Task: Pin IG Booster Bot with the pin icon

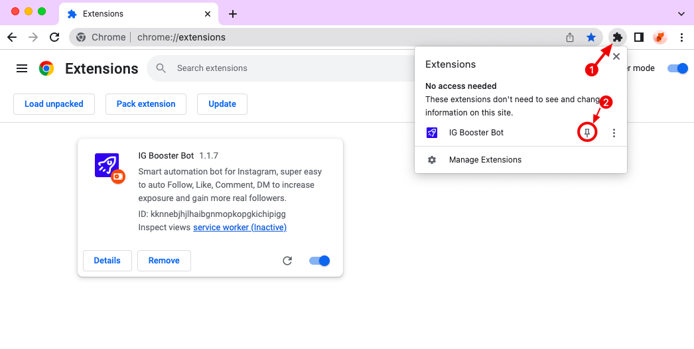Action: (x=587, y=133)
